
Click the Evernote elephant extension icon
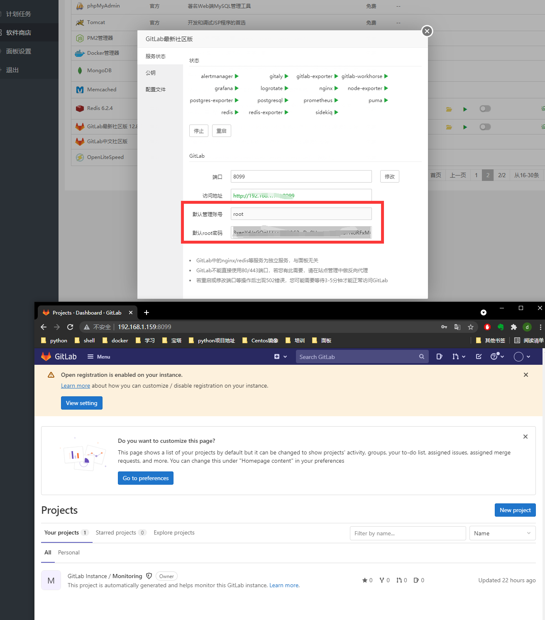(501, 327)
